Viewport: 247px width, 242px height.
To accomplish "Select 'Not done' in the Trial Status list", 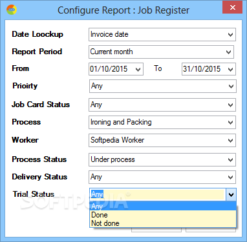I will (x=163, y=223).
